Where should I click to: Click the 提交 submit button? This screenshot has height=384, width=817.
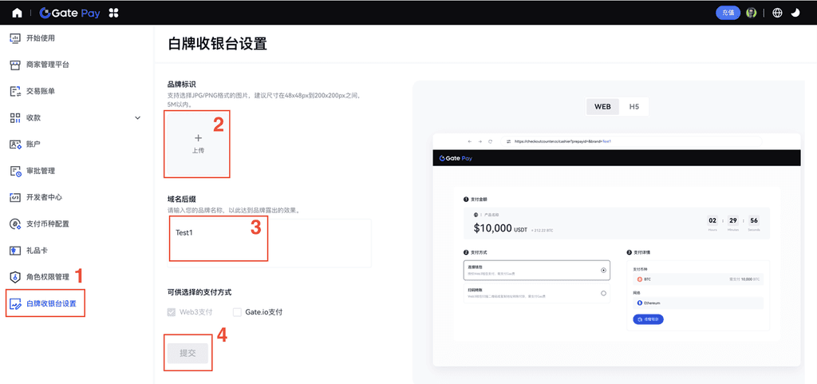pos(187,352)
